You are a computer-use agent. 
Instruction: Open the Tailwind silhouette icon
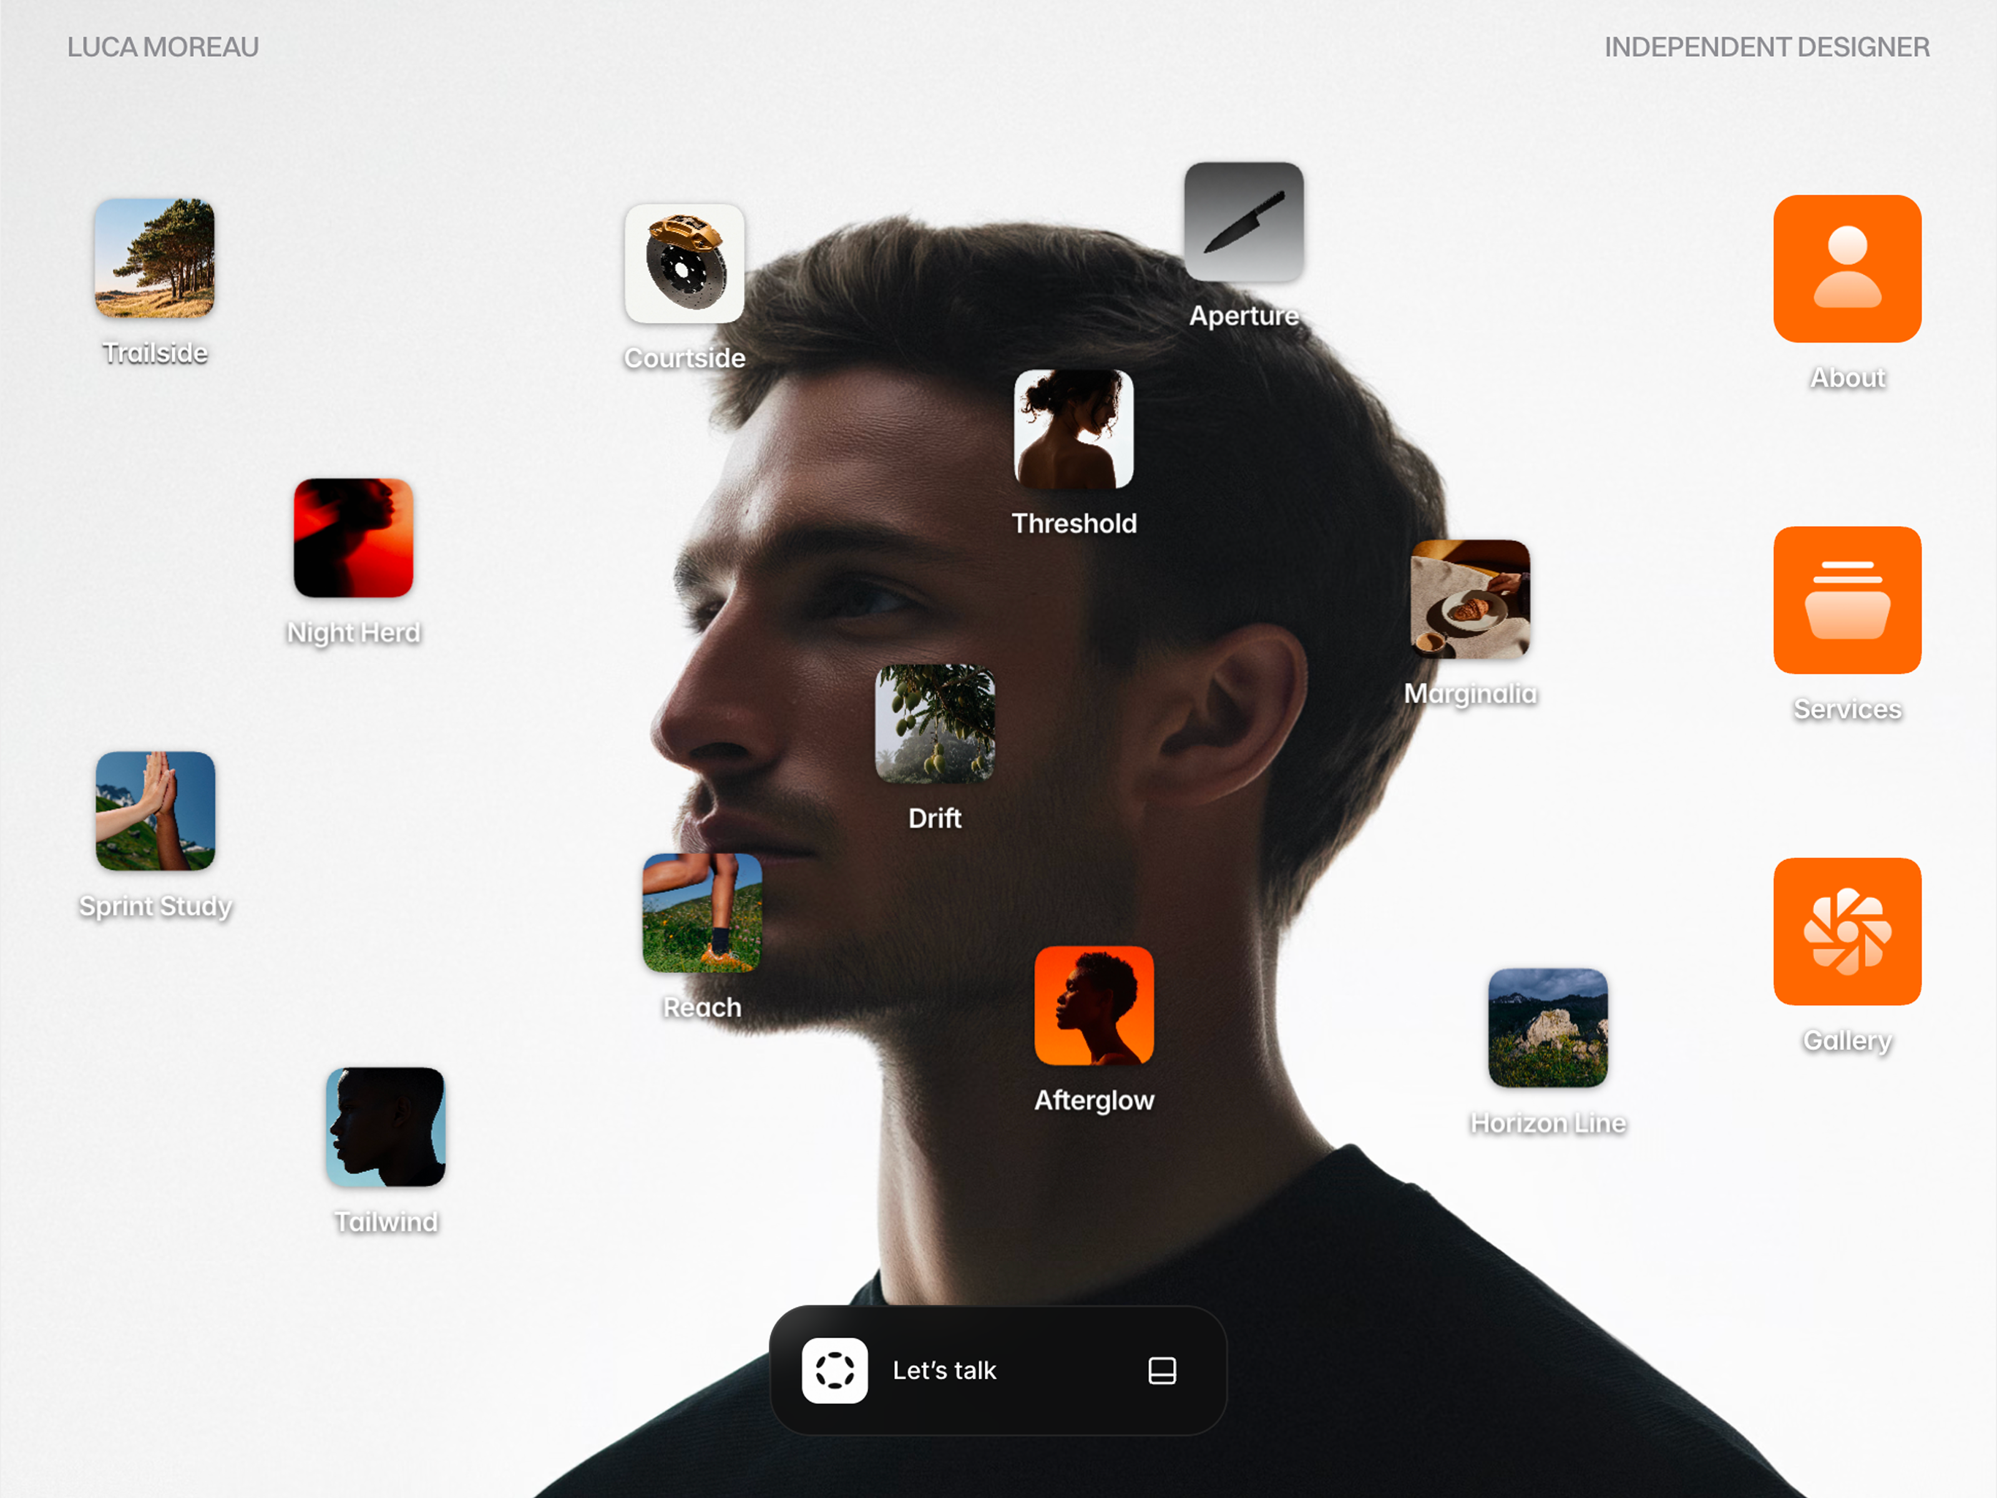[386, 1127]
